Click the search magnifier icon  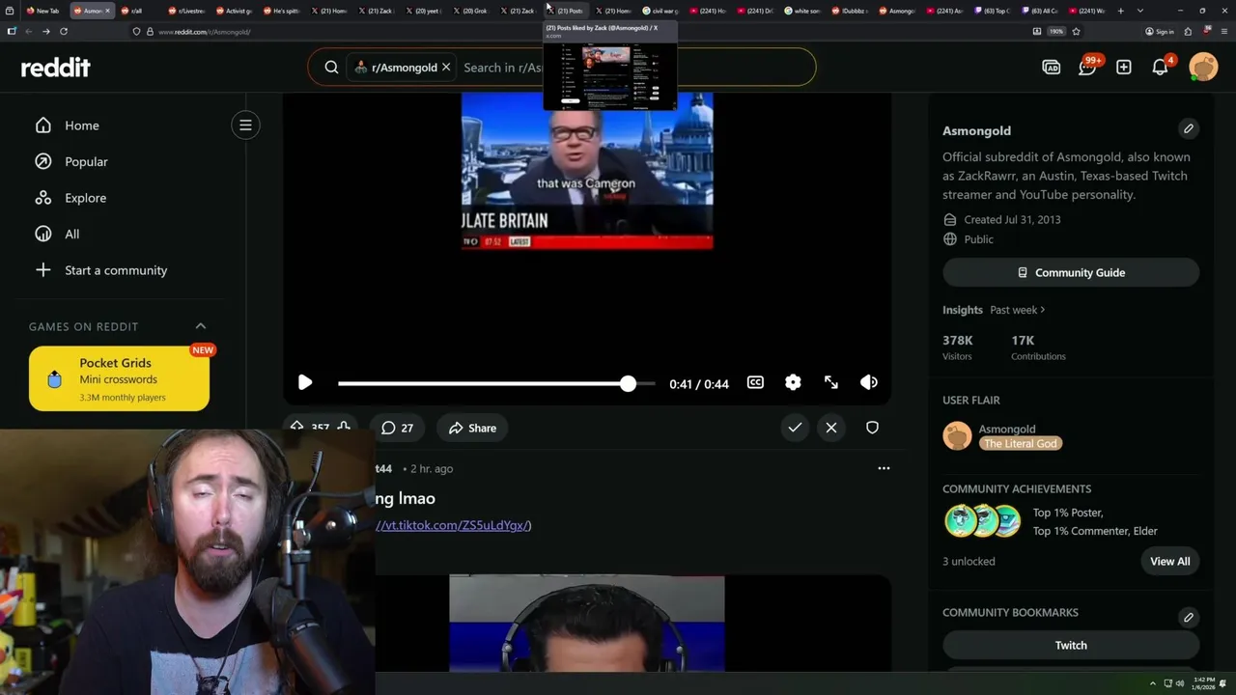click(331, 68)
